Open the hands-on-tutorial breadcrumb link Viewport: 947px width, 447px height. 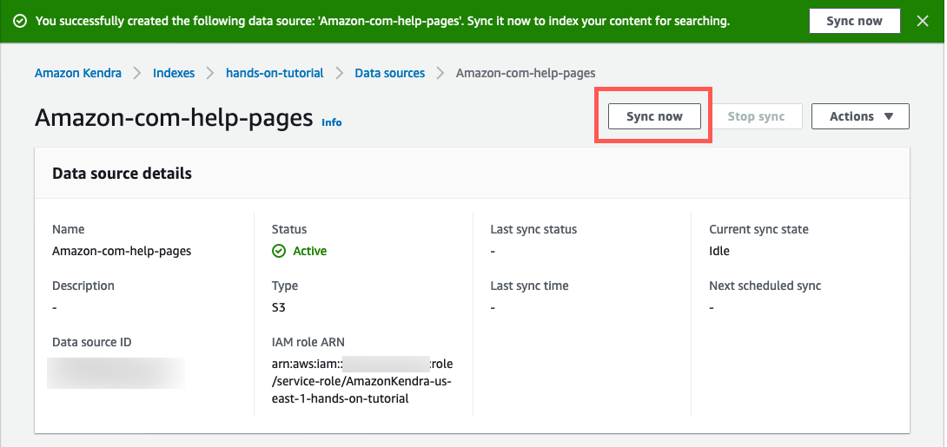click(275, 73)
